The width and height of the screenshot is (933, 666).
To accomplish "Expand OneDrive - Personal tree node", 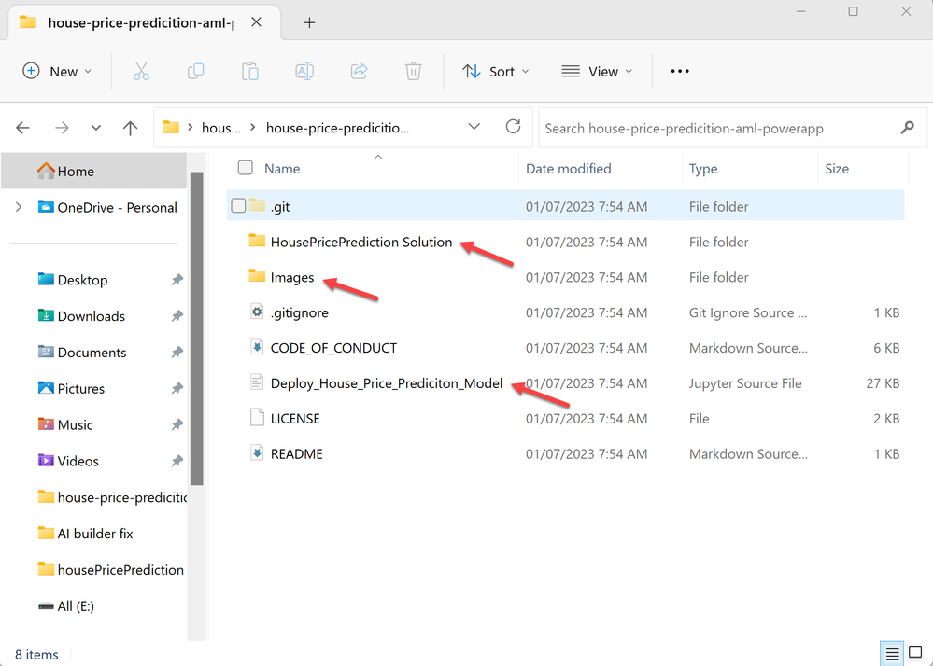I will (19, 207).
